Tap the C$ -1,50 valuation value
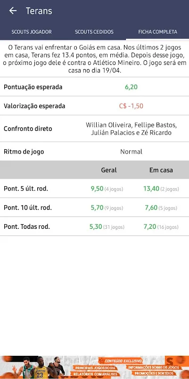This screenshot has height=379, width=189. coord(131,106)
